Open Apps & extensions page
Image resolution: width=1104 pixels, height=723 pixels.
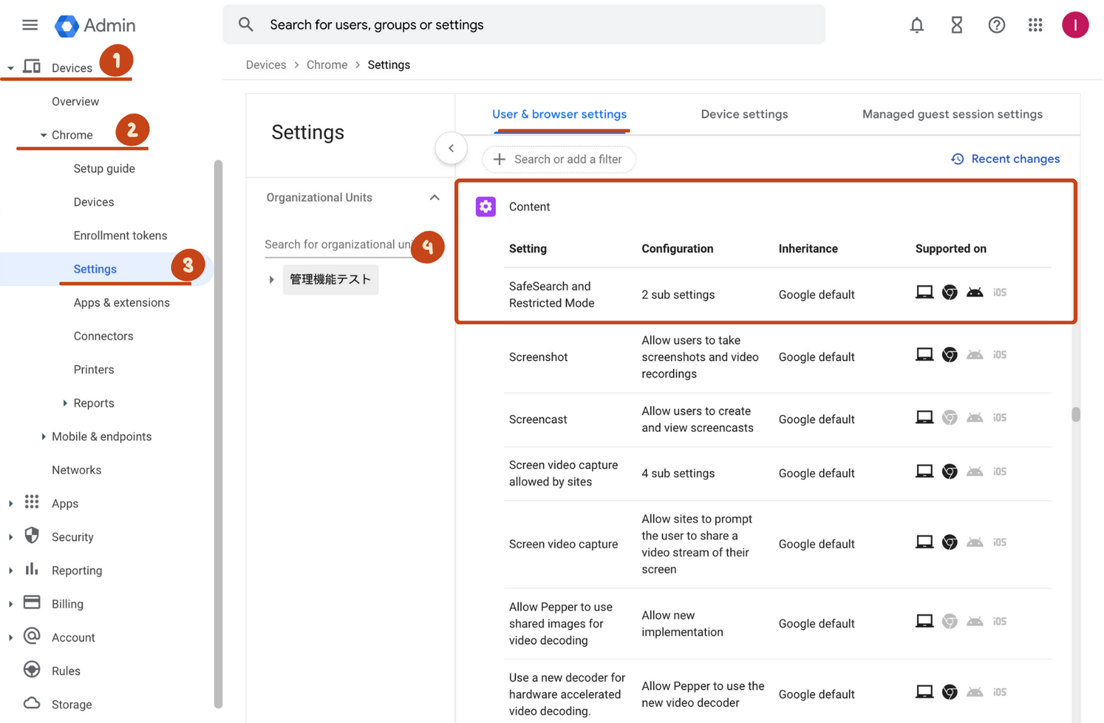pos(121,302)
